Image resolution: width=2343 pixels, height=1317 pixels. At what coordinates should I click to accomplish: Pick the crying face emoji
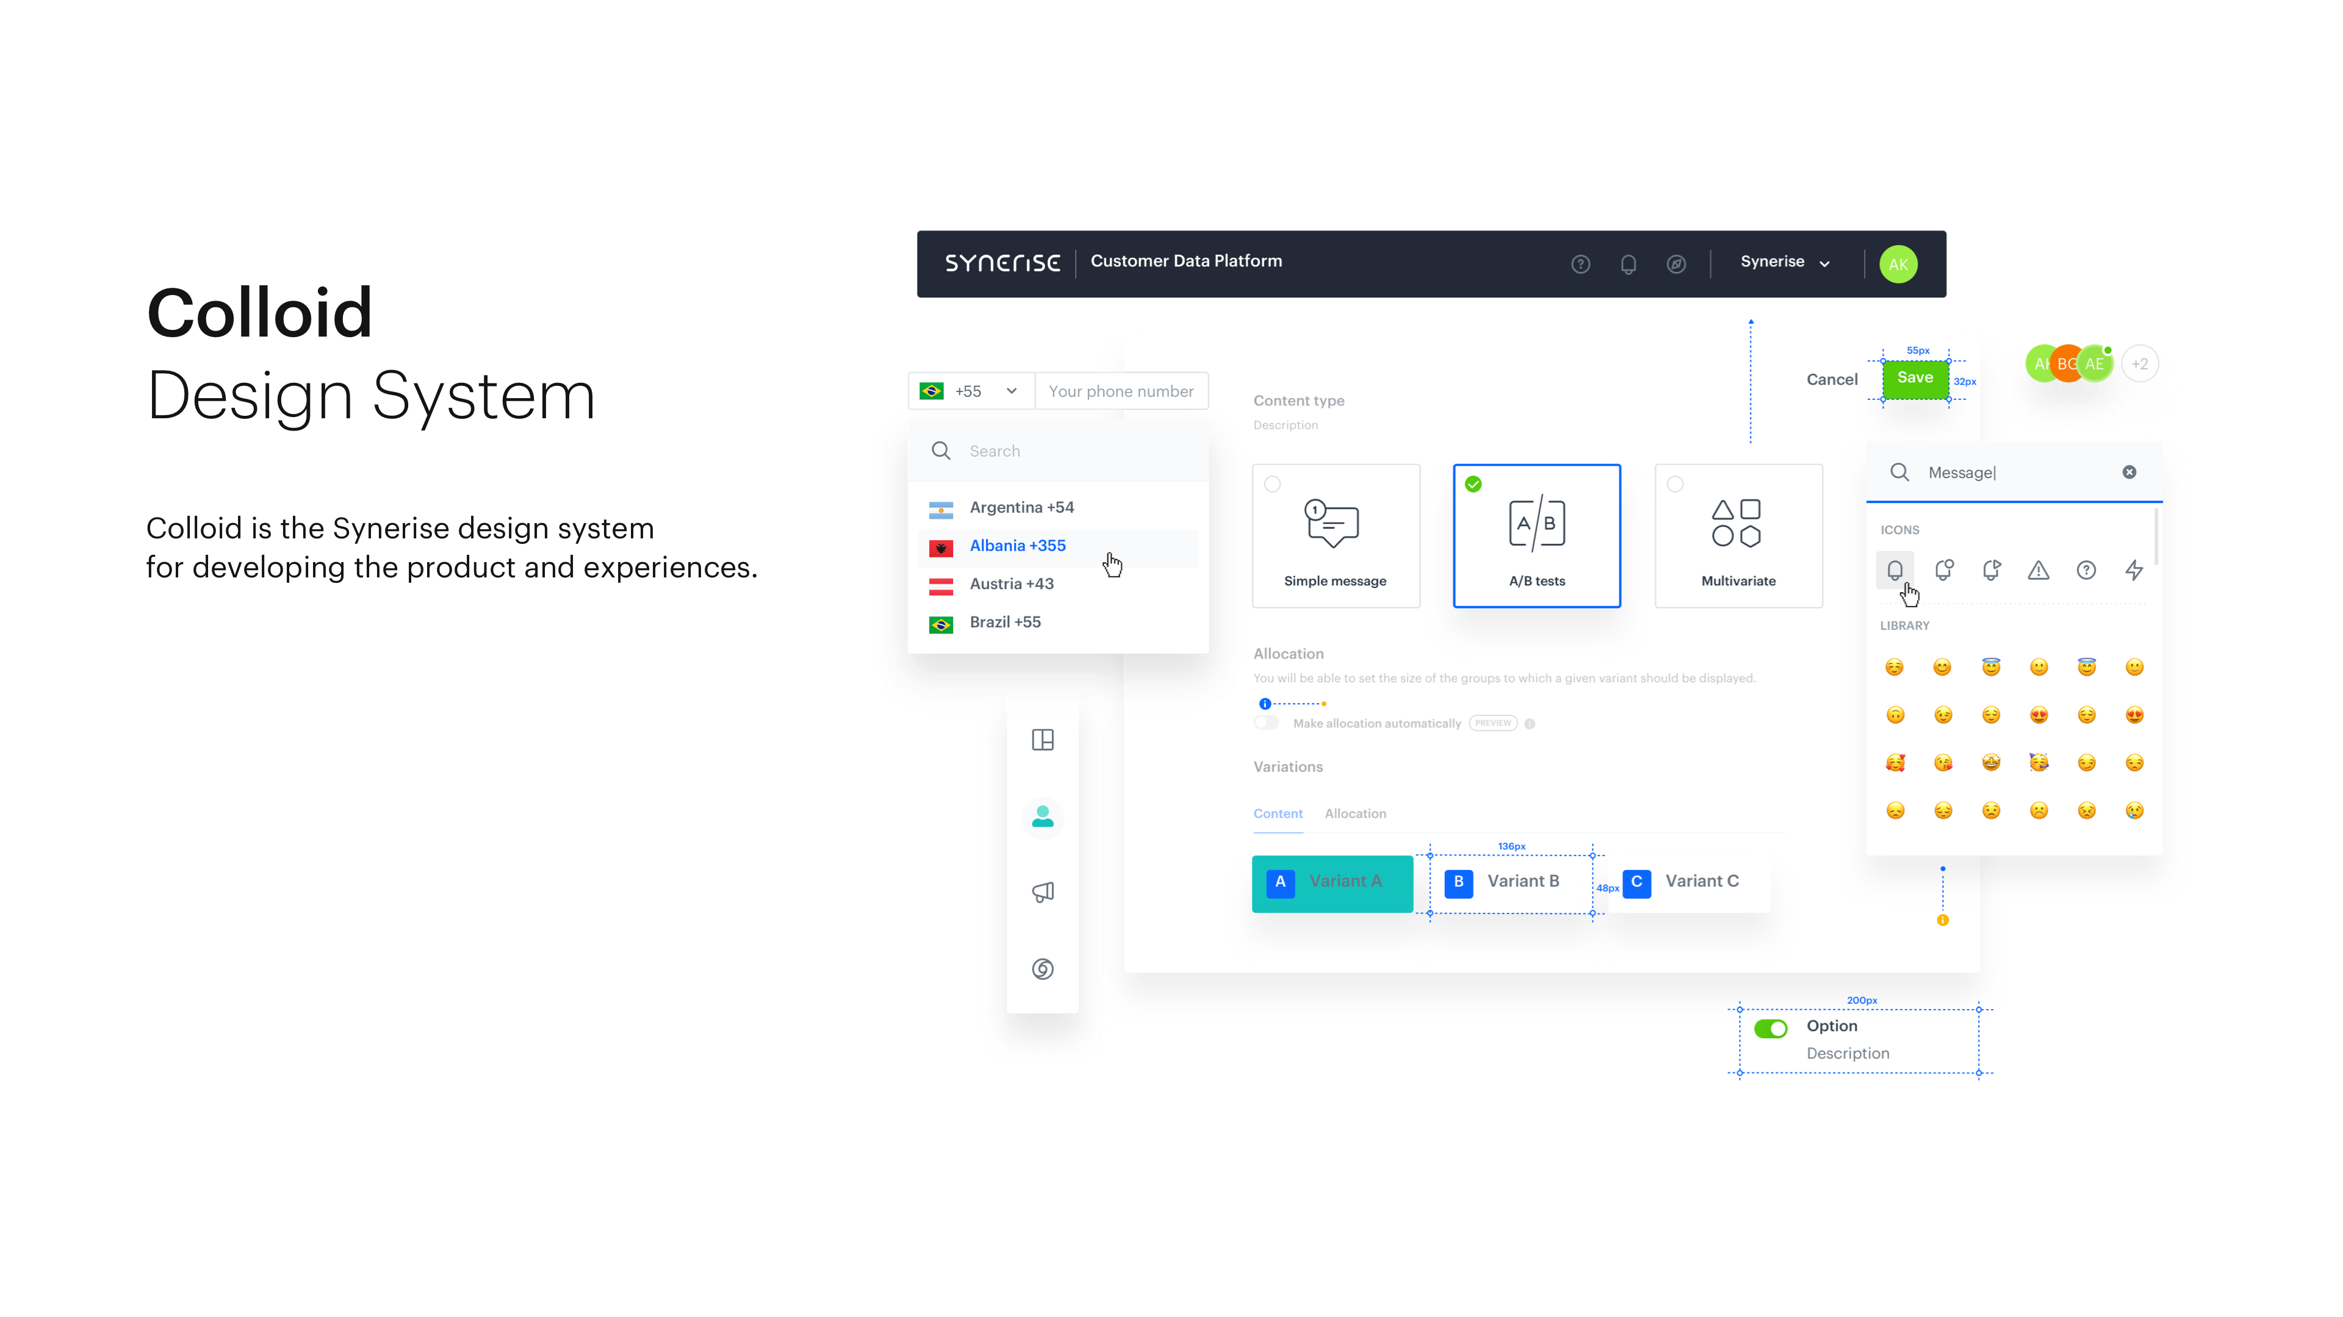[x=2134, y=811]
